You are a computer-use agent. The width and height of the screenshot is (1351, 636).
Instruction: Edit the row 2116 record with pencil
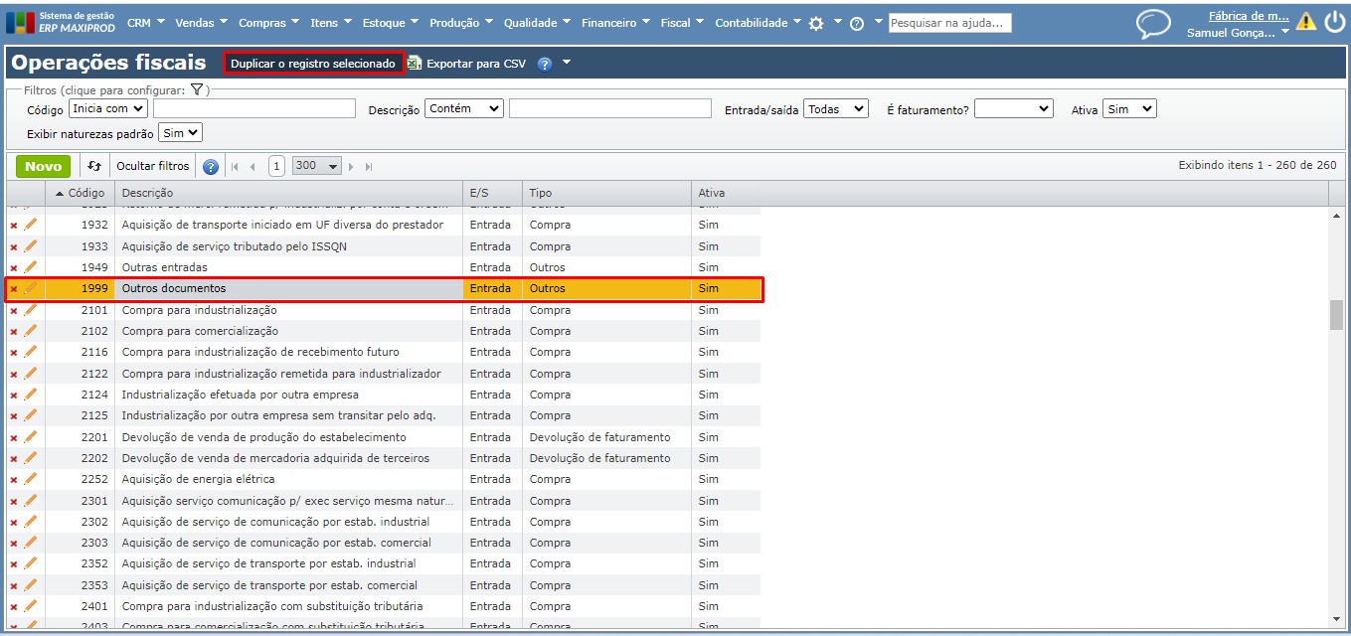30,352
